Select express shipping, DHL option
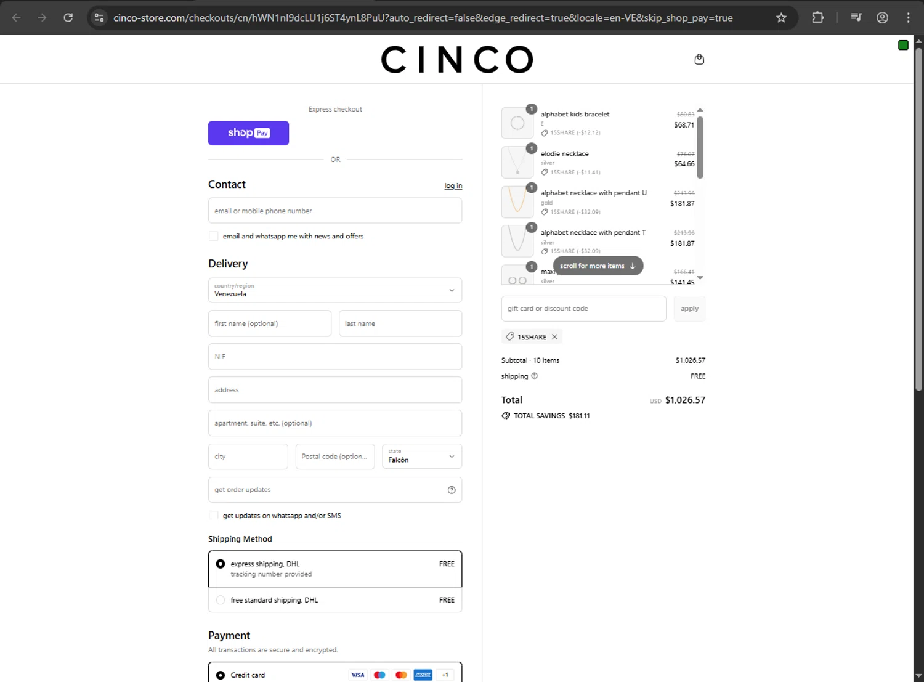924x682 pixels. click(335, 569)
